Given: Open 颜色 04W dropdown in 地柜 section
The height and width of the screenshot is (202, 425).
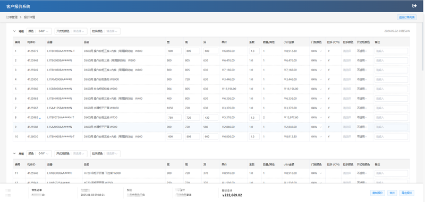Looking at the screenshot, I should 39,31.
